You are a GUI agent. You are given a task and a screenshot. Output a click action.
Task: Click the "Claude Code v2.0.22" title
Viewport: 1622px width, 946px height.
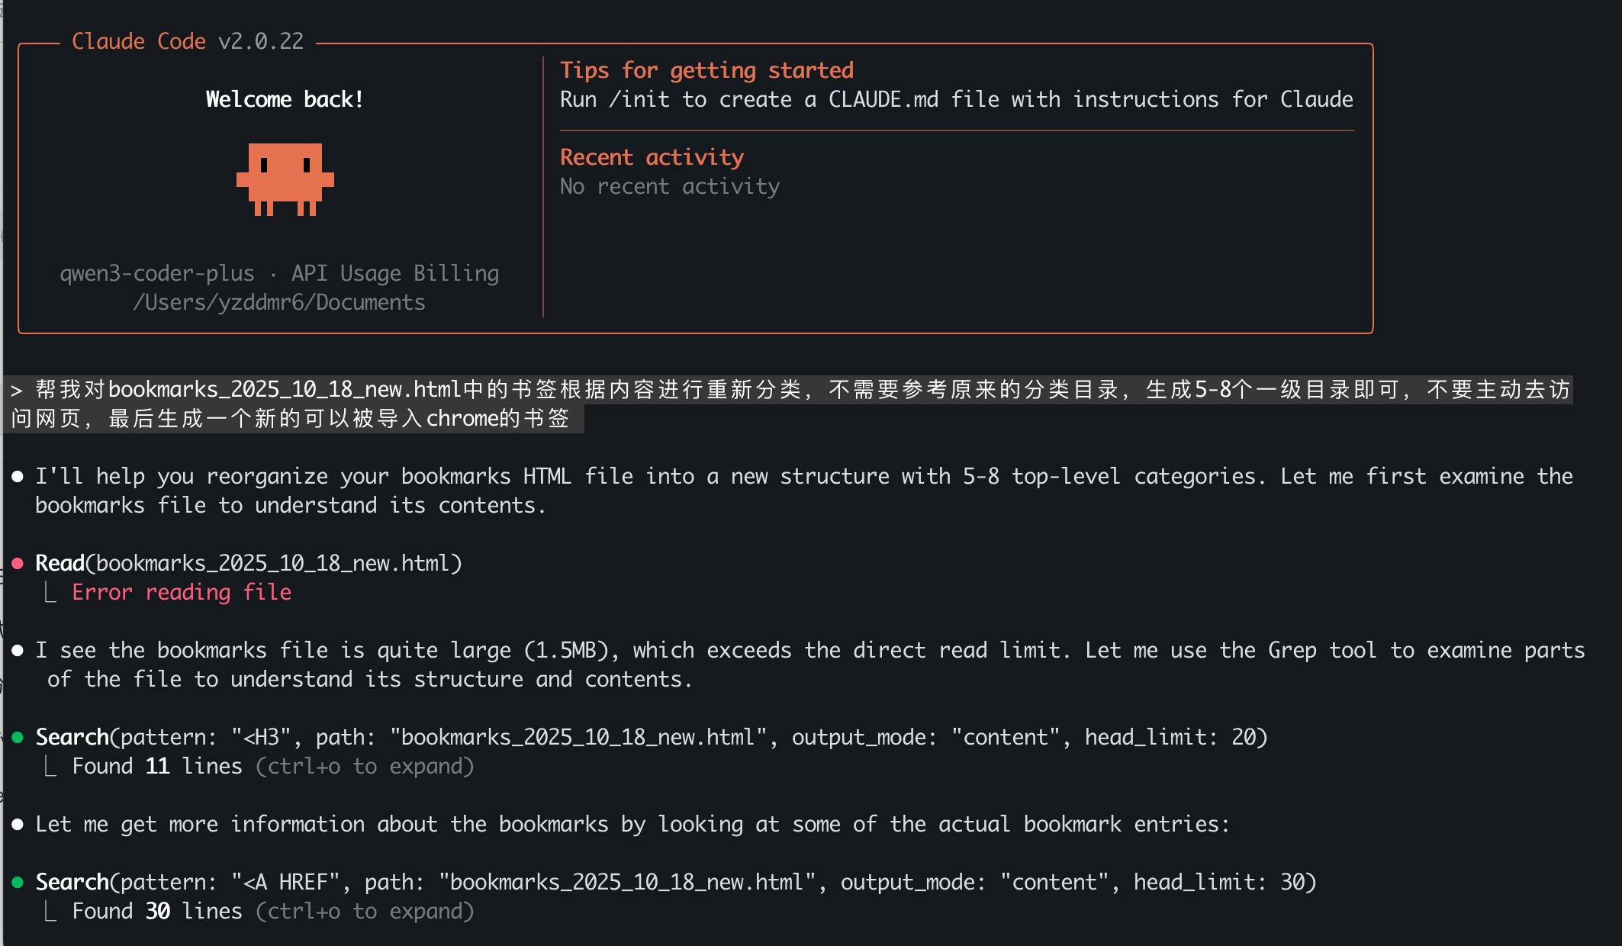point(188,41)
